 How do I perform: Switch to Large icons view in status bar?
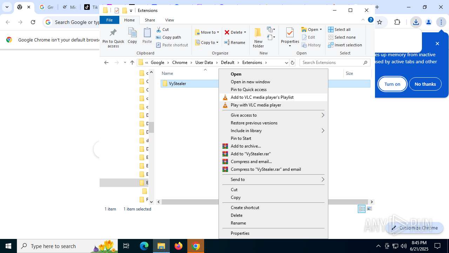pos(369,209)
